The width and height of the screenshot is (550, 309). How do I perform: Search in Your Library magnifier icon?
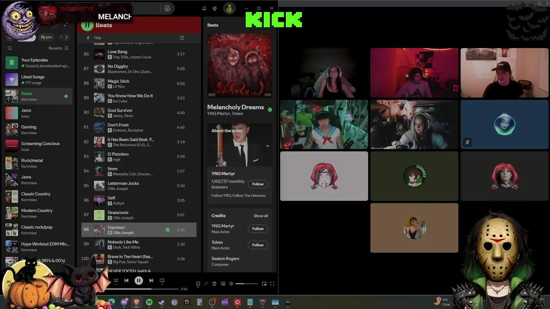click(10, 48)
